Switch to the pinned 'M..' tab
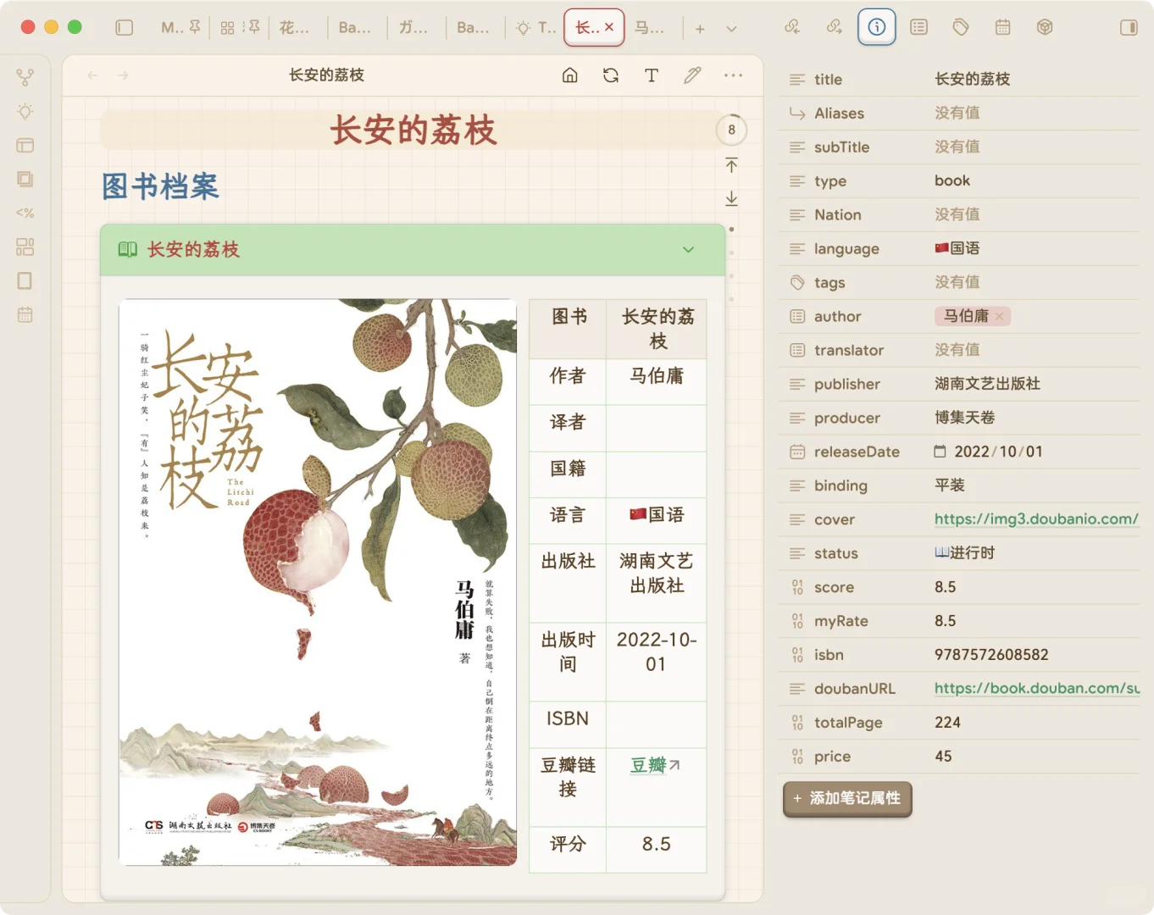The width and height of the screenshot is (1154, 915). [180, 27]
